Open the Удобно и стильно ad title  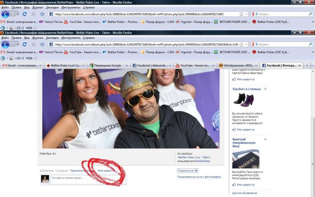click(247, 89)
